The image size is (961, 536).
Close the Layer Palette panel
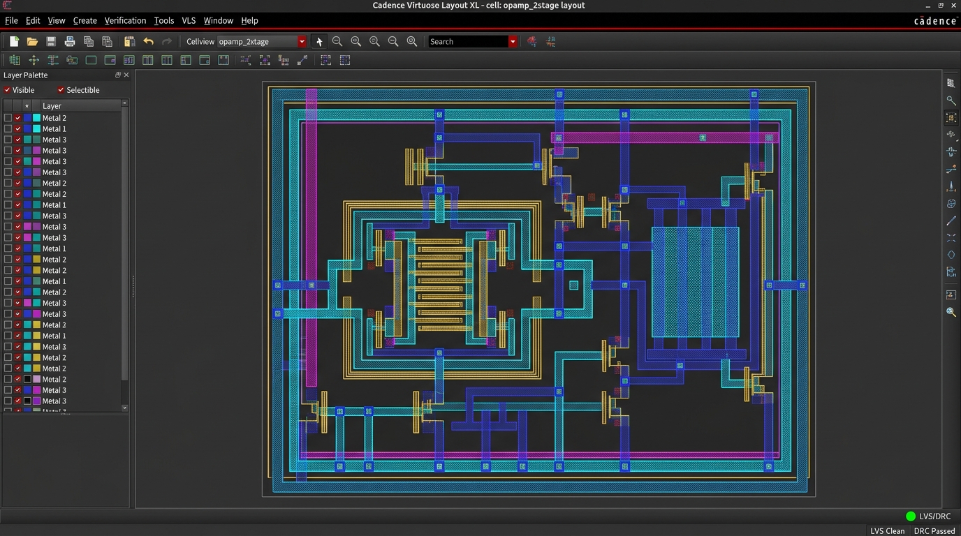click(x=126, y=75)
